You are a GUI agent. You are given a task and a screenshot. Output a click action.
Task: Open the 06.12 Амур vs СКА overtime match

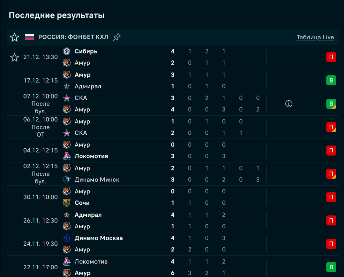tap(134, 127)
